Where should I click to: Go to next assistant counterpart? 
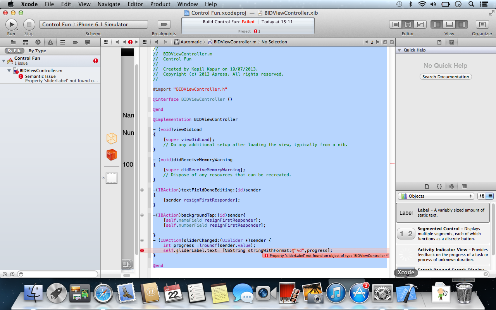pyautogui.click(x=377, y=42)
